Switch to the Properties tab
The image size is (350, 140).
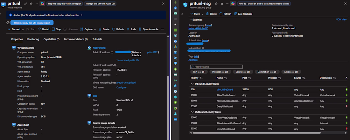tap(17, 39)
